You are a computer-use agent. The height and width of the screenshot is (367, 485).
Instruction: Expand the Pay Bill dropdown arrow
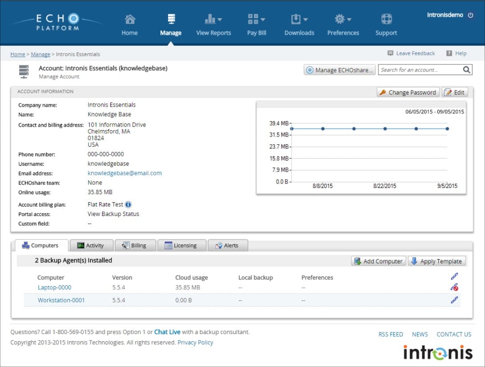pos(263,20)
